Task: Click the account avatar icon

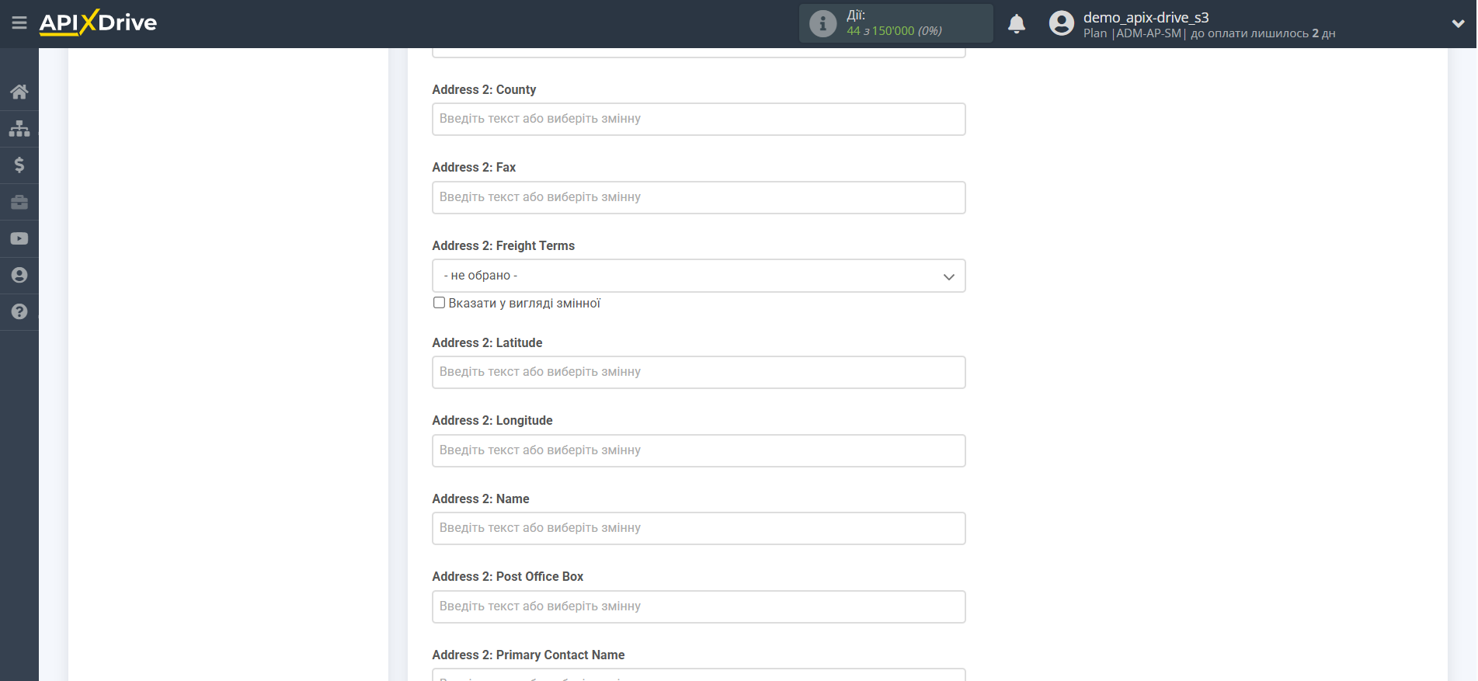Action: pyautogui.click(x=1061, y=23)
